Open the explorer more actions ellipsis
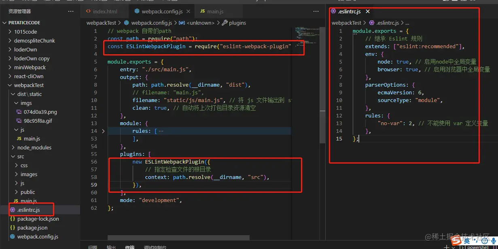 point(71,11)
